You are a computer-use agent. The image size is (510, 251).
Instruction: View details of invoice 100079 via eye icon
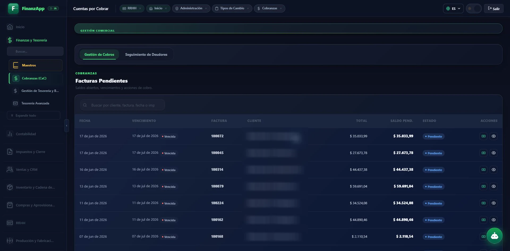(494, 186)
